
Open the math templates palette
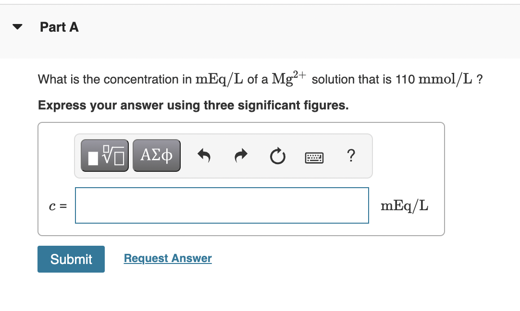[104, 155]
